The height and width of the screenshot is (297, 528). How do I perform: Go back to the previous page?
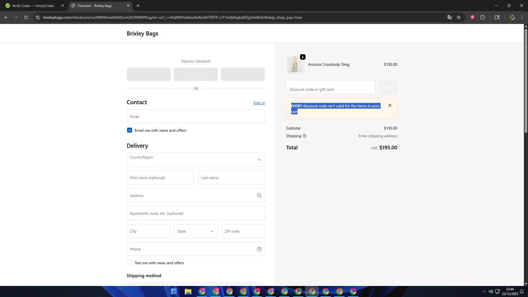point(6,17)
